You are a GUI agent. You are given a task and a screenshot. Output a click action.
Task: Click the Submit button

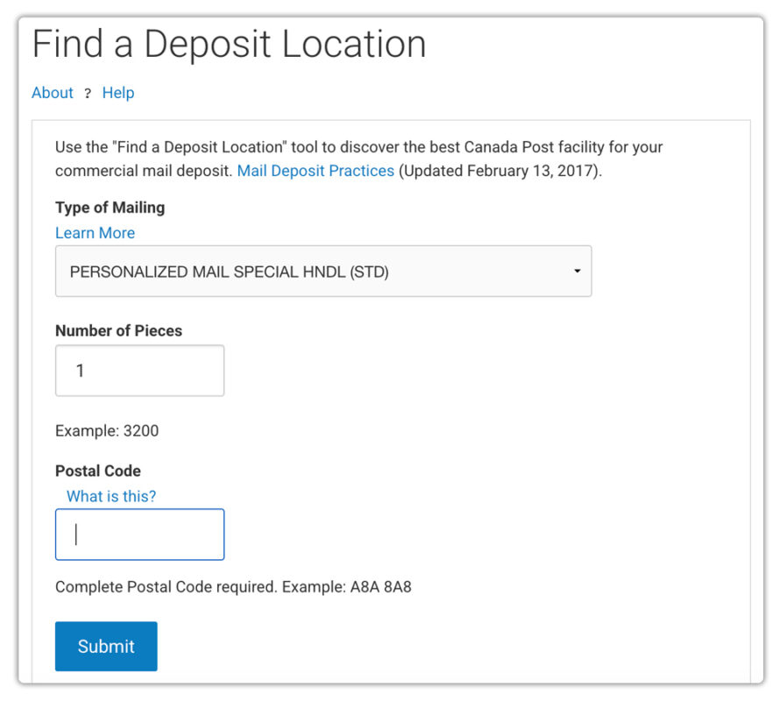[106, 646]
